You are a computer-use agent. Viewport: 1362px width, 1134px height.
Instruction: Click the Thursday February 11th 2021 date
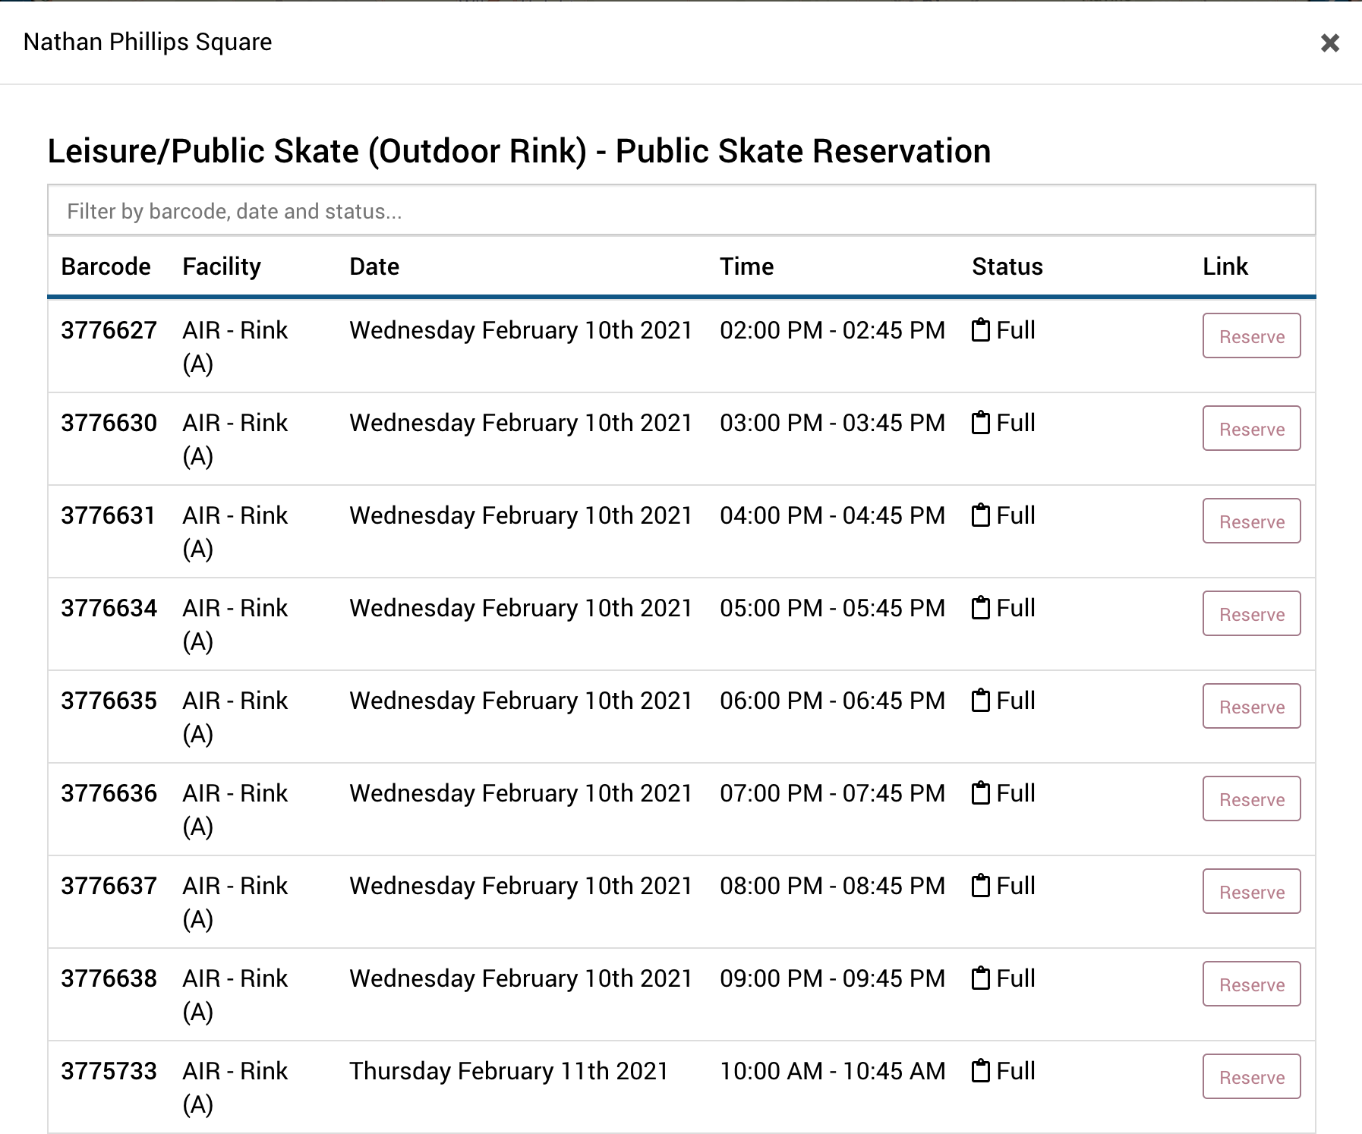[x=509, y=1071]
